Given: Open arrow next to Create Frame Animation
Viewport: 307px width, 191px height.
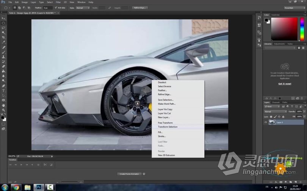Looking at the screenshot, I should [144, 174].
